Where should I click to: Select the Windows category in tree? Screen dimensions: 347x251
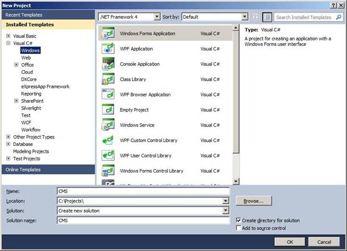point(31,51)
